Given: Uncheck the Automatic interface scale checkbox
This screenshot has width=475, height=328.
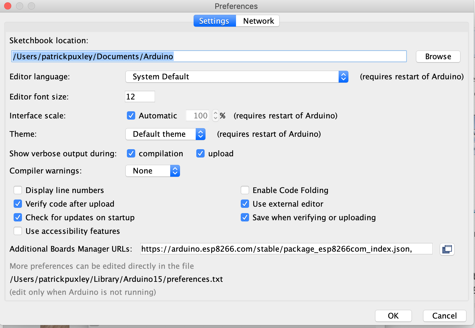Looking at the screenshot, I should 131,115.
